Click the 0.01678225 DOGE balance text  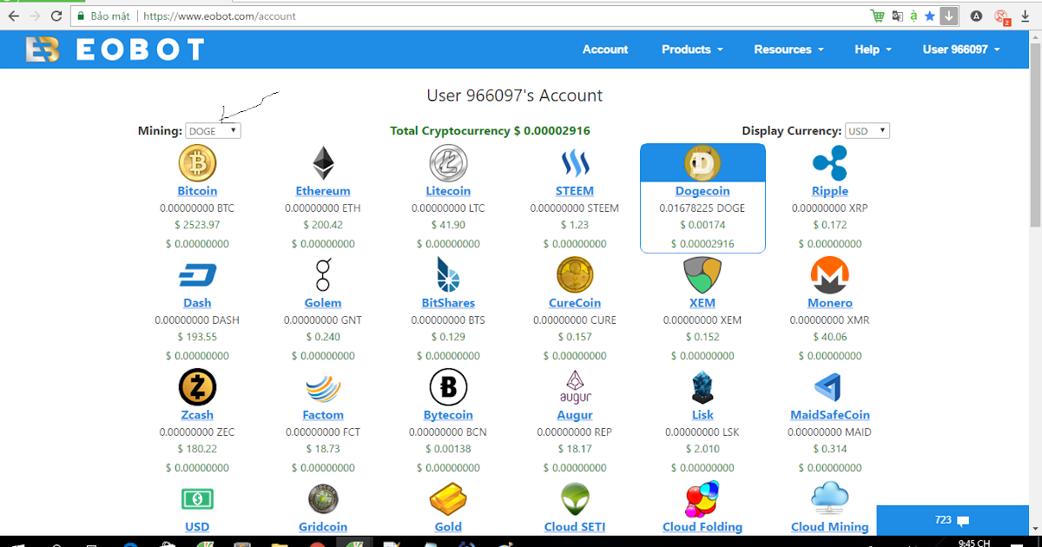click(702, 208)
